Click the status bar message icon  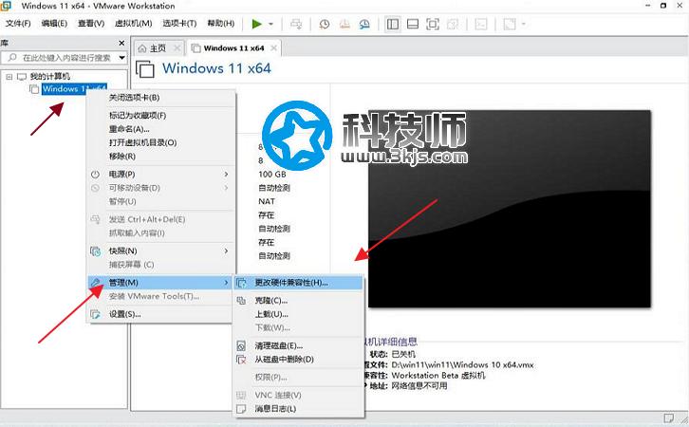coord(669,418)
